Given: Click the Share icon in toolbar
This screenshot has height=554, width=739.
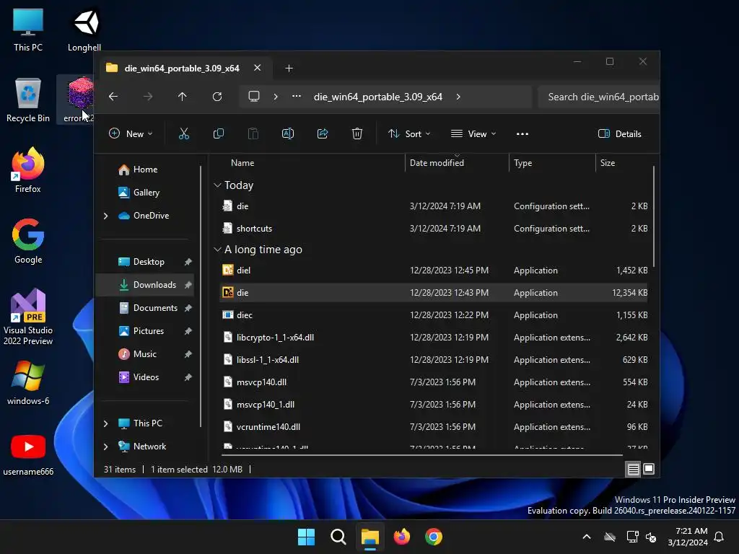Looking at the screenshot, I should click(x=323, y=133).
